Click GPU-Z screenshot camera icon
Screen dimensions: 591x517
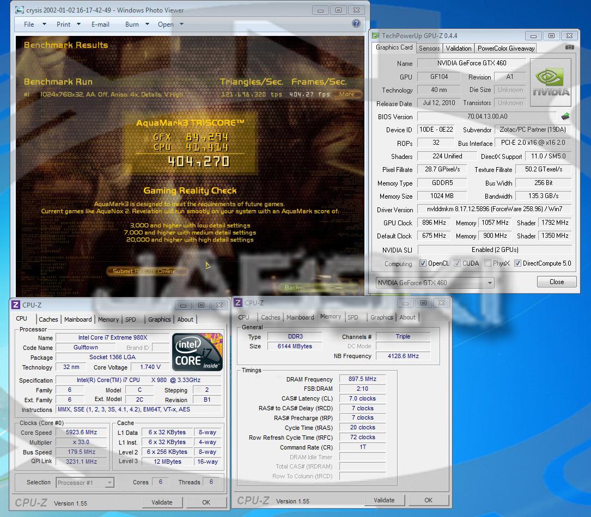pos(570,47)
